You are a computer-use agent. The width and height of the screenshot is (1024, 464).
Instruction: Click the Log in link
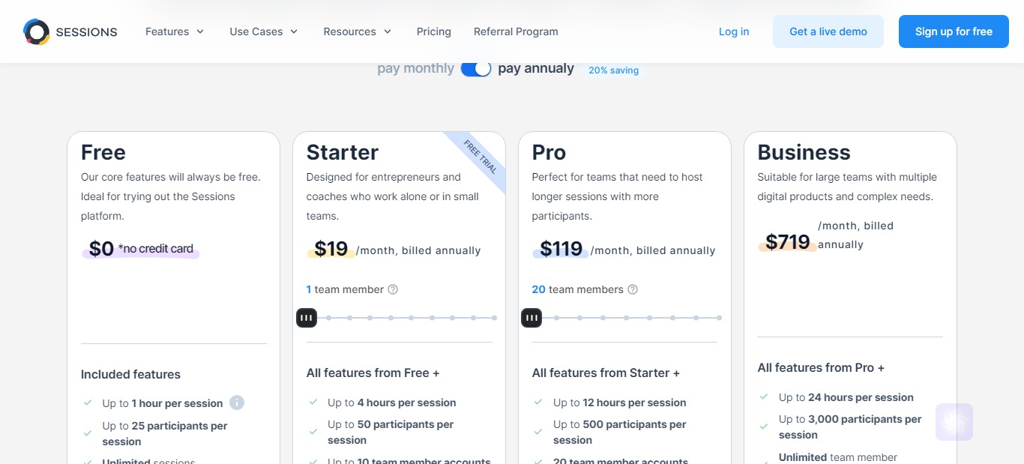click(734, 31)
